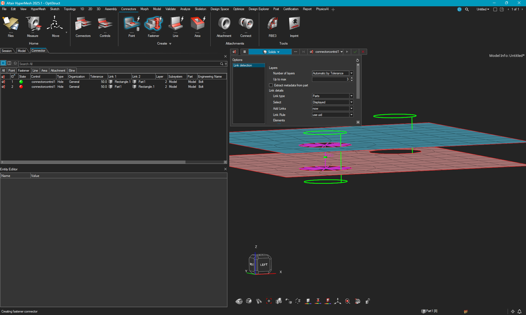Reset the Options panel with the refresh icon

click(358, 60)
